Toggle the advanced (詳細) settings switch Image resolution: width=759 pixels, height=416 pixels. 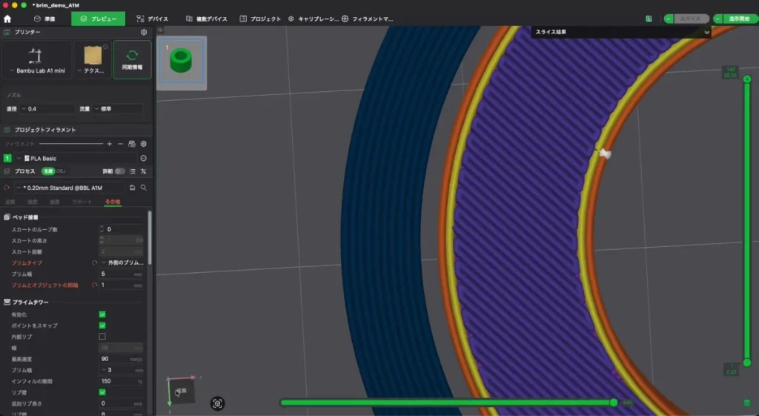pyautogui.click(x=119, y=171)
